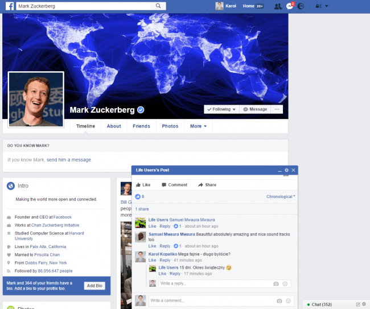Open the Chronological sort dropdown
The width and height of the screenshot is (370, 309).
pos(281,196)
